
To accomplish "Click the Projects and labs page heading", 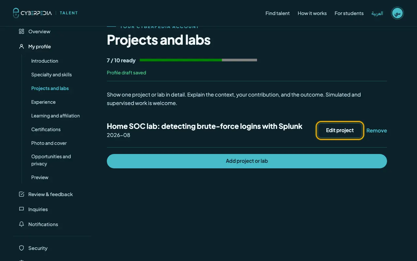I will pyautogui.click(x=159, y=40).
